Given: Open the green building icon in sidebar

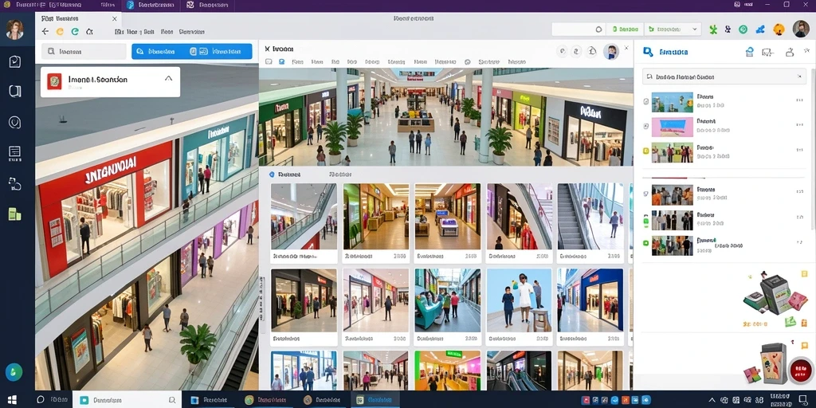Looking at the screenshot, I should pos(15,214).
